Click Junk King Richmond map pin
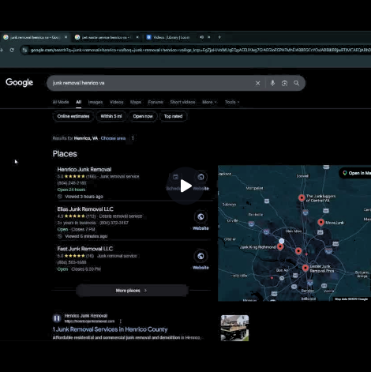This screenshot has width=371, height=372. coord(280,246)
